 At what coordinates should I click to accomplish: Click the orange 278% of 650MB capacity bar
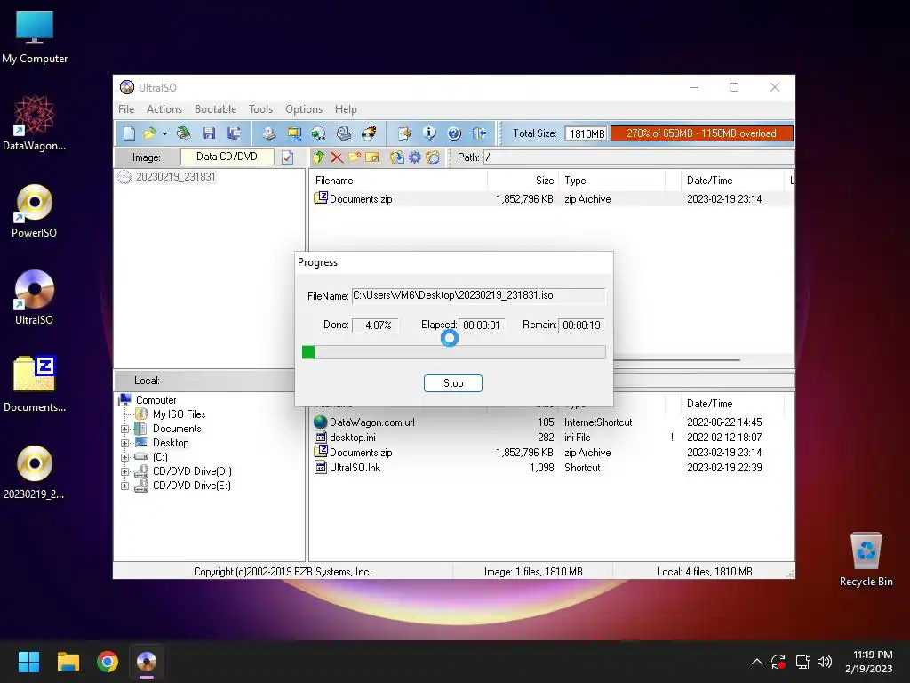coord(702,133)
